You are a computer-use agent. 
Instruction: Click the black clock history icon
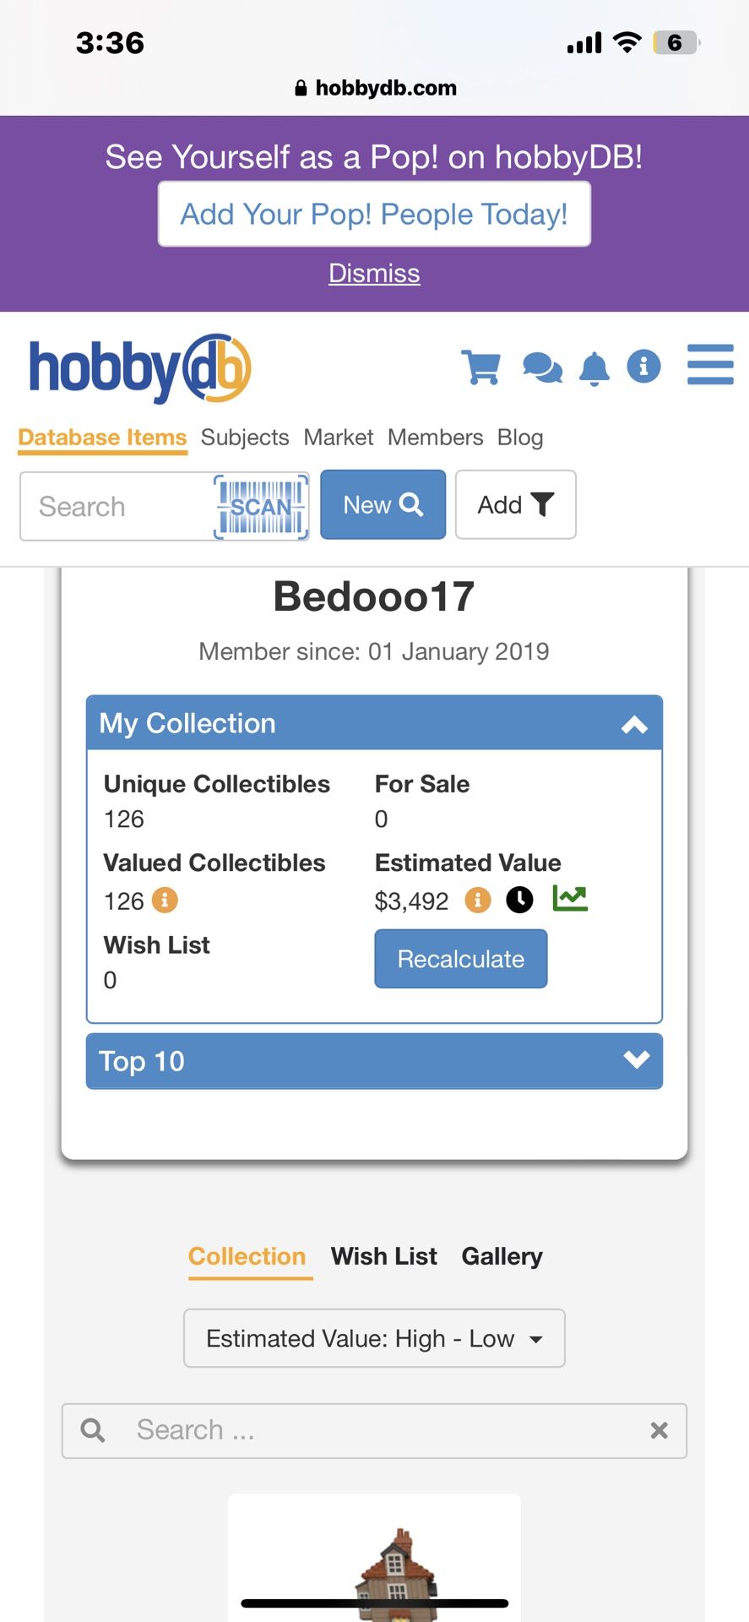(519, 900)
